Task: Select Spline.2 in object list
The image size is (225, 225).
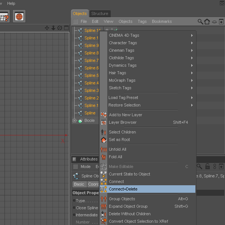Action: pos(91,98)
